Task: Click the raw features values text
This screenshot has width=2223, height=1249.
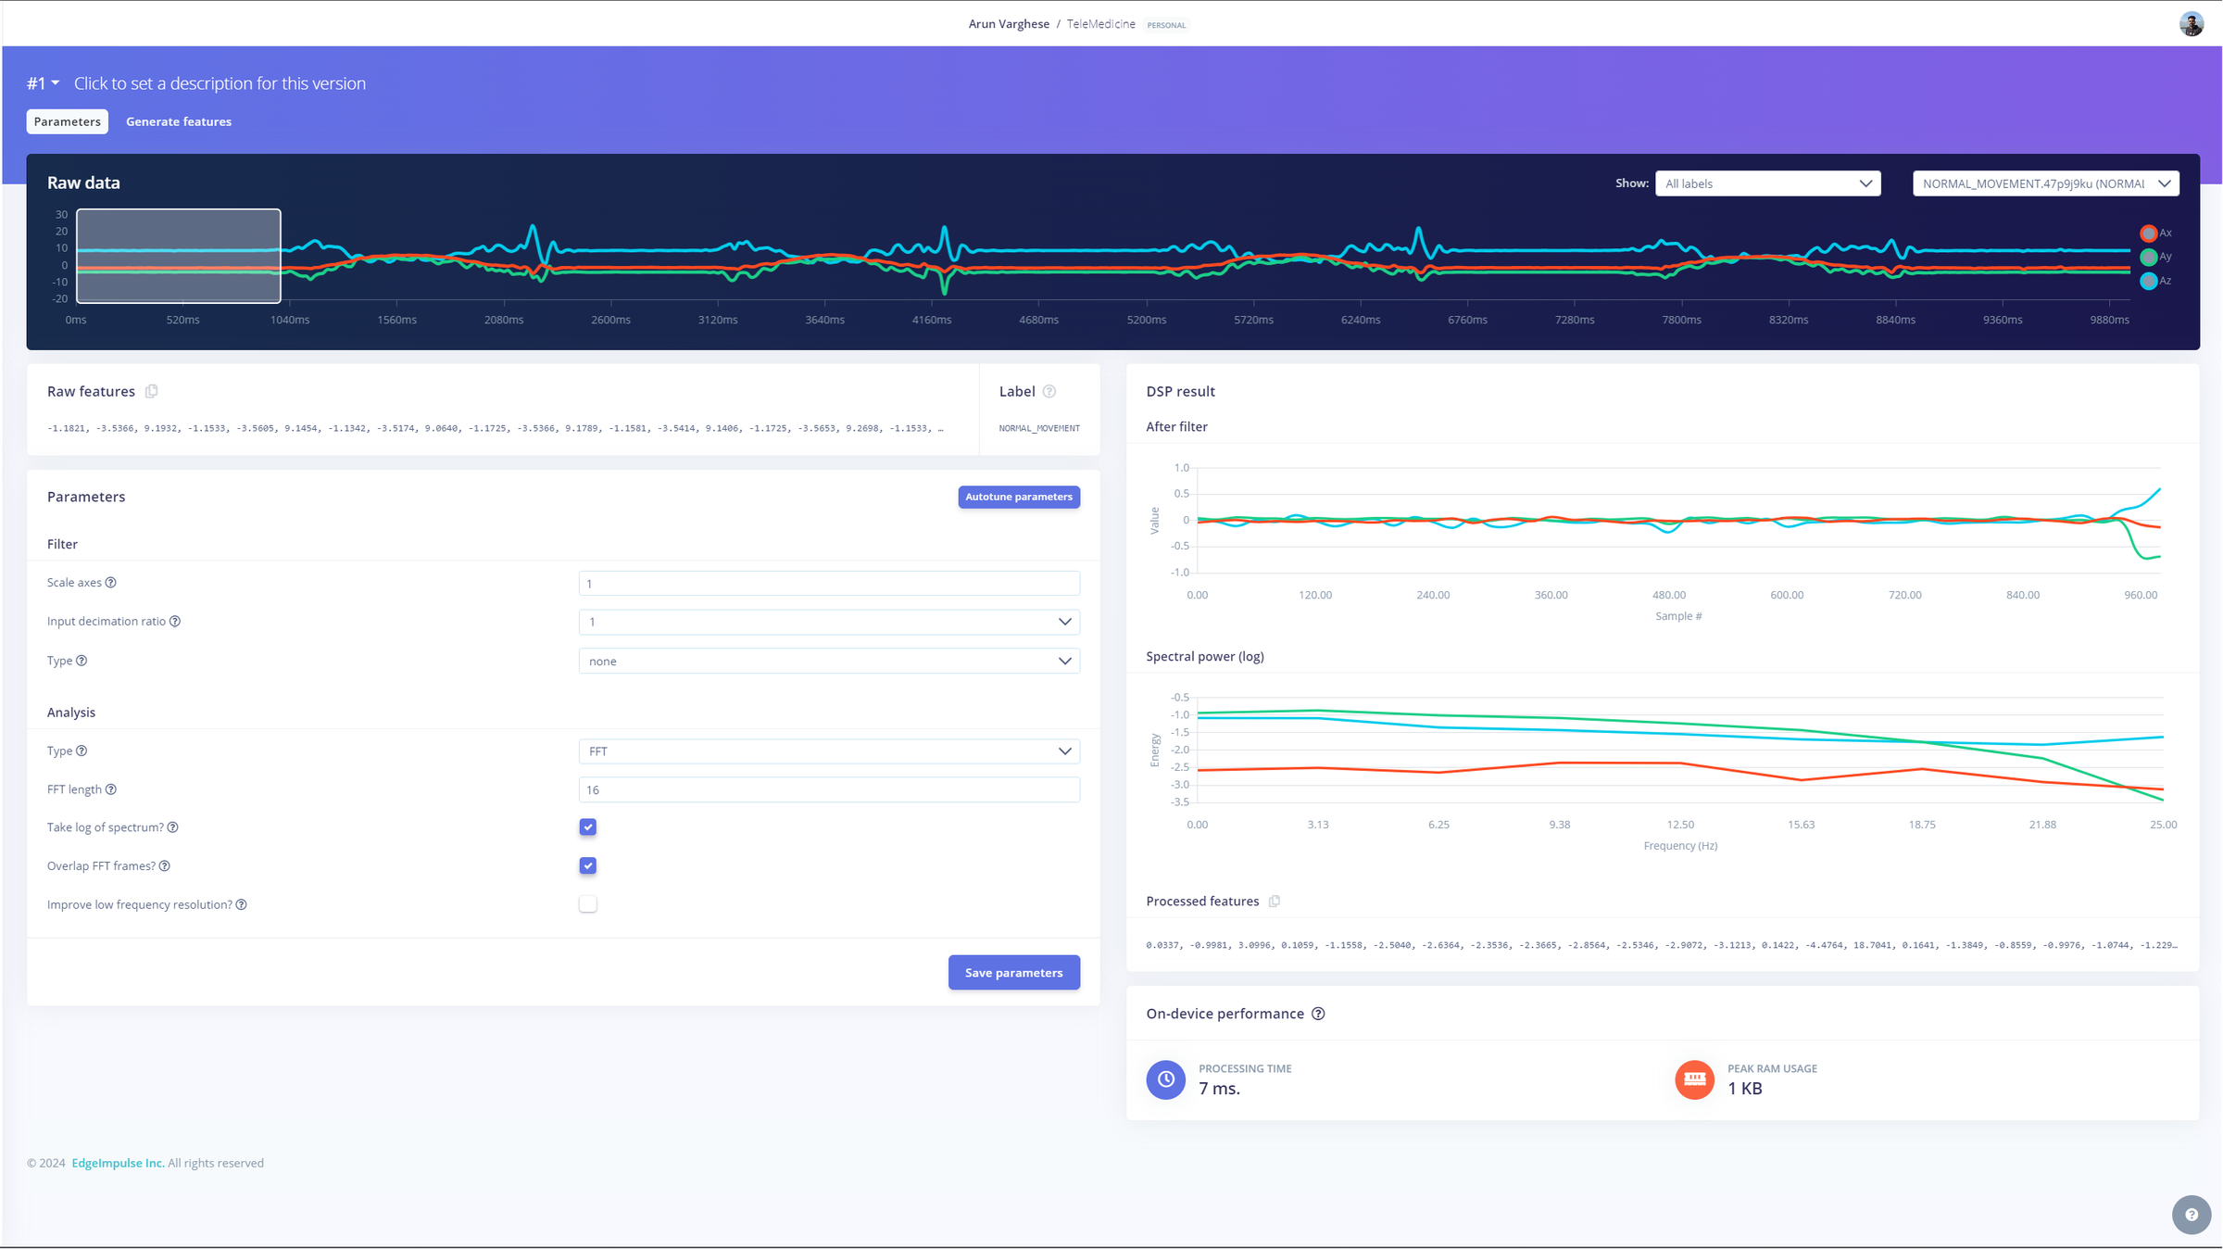Action: pyautogui.click(x=496, y=428)
